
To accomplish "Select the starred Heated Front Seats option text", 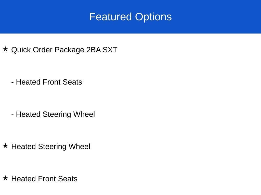I will click(44, 179).
